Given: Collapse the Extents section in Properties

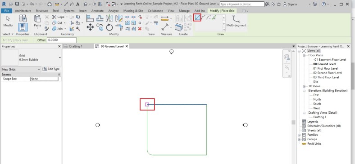Looking at the screenshot, I should tap(59, 75).
